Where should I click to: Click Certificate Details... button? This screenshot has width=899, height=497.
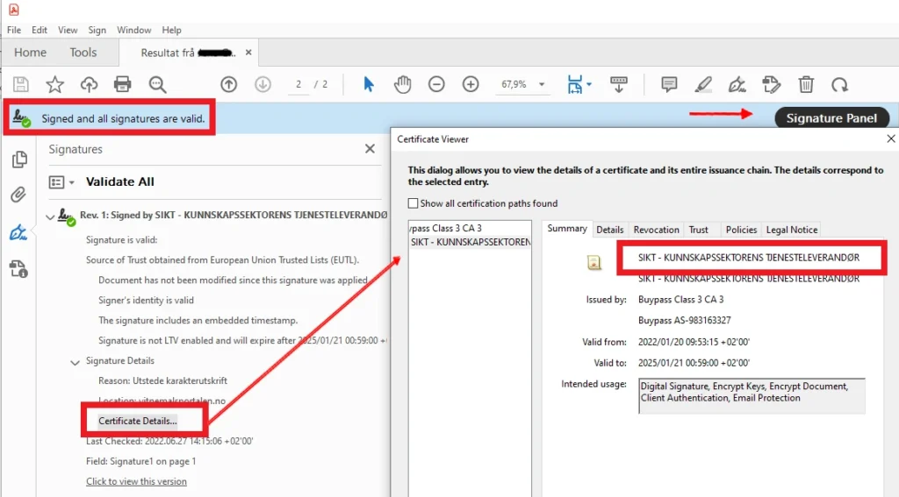[138, 421]
